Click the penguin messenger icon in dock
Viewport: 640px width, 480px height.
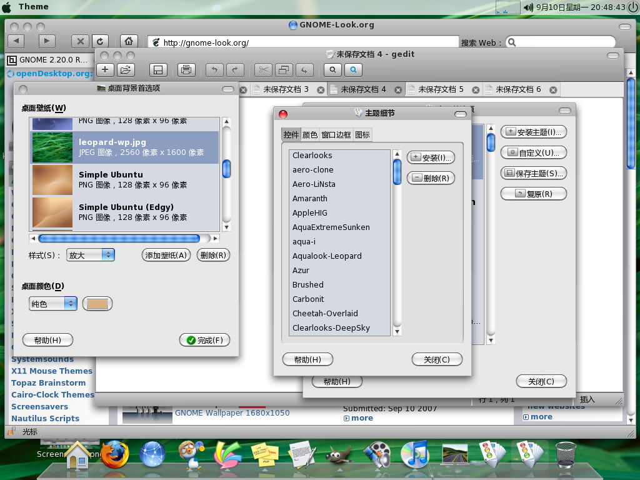[x=190, y=455]
